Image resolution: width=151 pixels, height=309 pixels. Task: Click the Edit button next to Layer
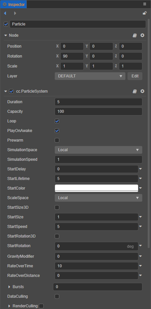pos(135,76)
